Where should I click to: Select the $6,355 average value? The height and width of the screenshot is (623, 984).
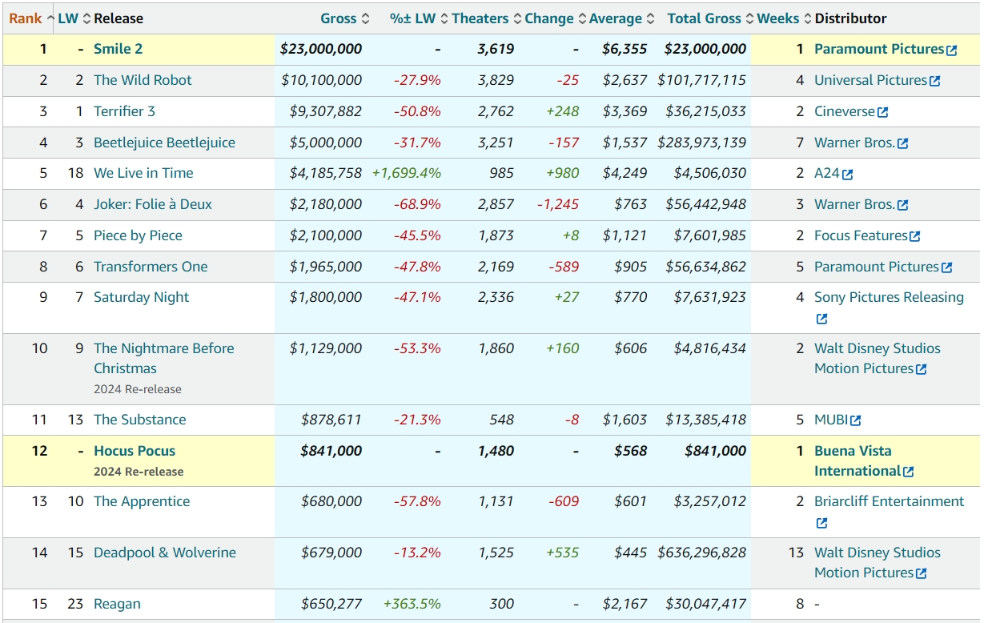(625, 49)
